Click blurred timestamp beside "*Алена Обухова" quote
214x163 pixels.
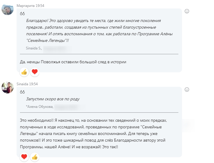pyautogui.click(x=69, y=106)
